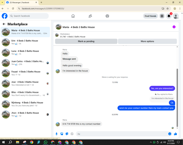Click the install app icon in address bar

point(163,8)
